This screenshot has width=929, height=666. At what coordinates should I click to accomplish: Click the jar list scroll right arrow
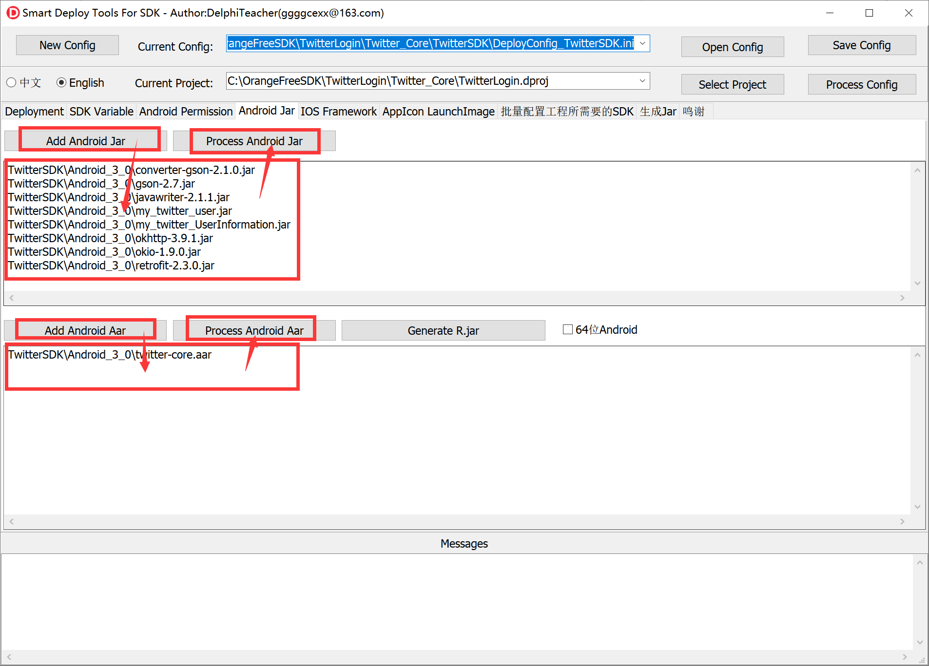tap(902, 298)
